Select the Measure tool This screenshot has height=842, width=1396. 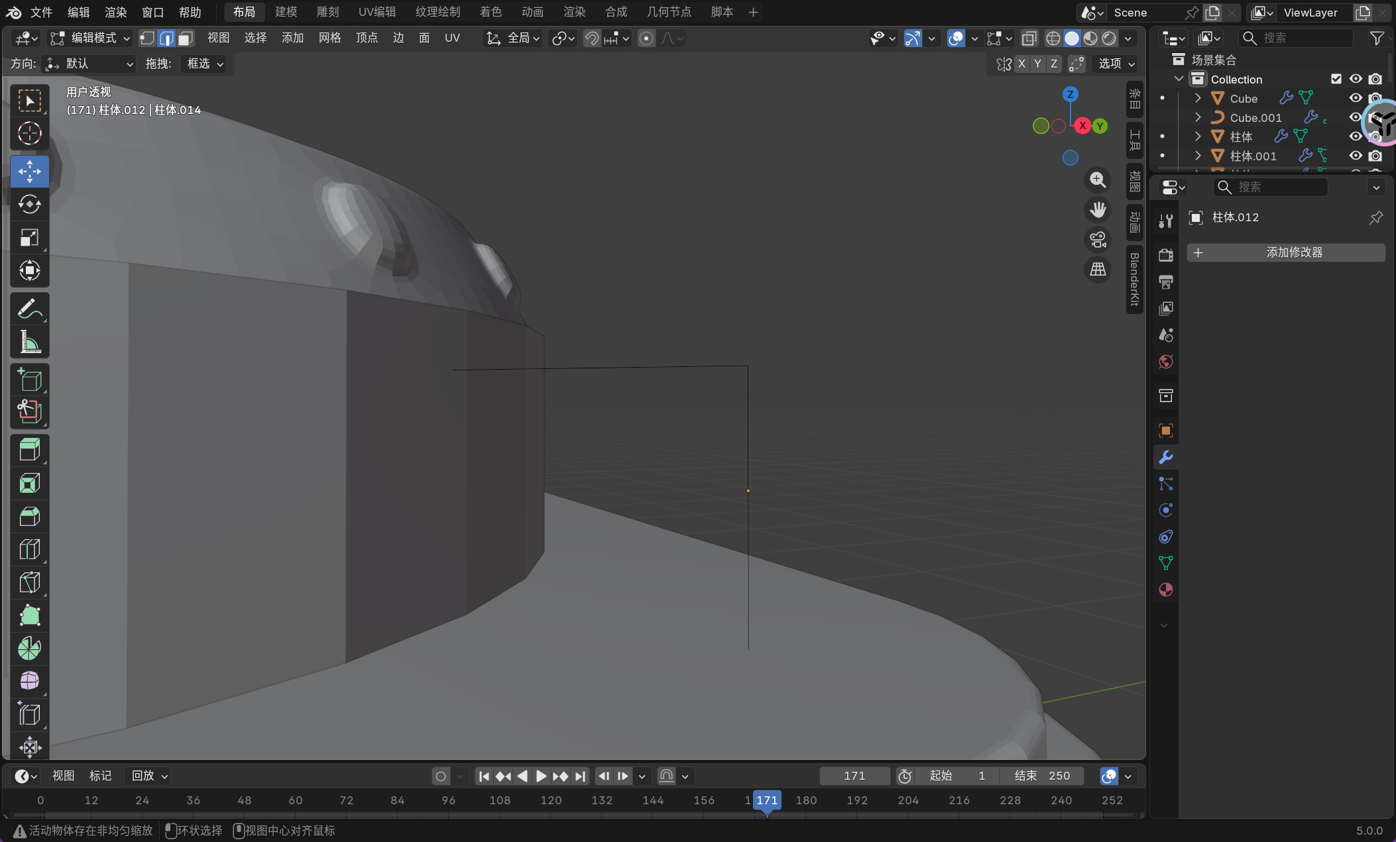click(29, 342)
